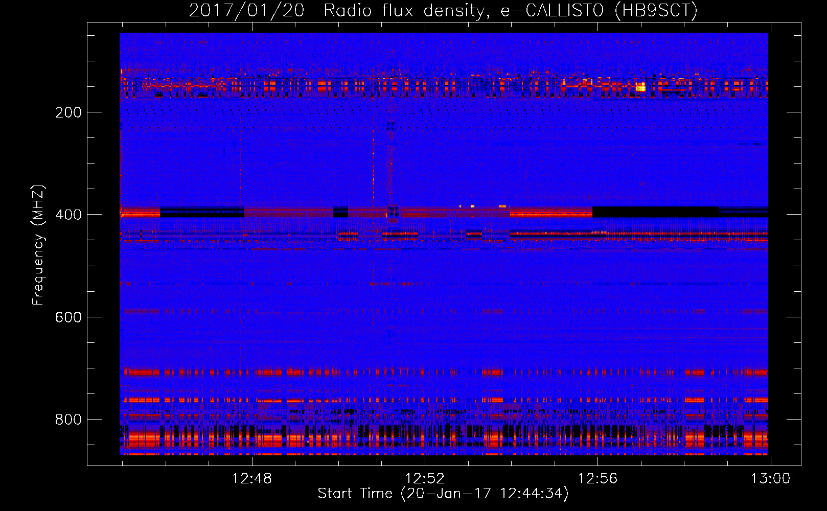827x511 pixels.
Task: Select the 600 frequency axis label
Action: tap(68, 317)
